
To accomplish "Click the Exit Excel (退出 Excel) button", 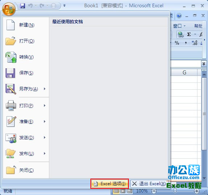I will [148, 184].
